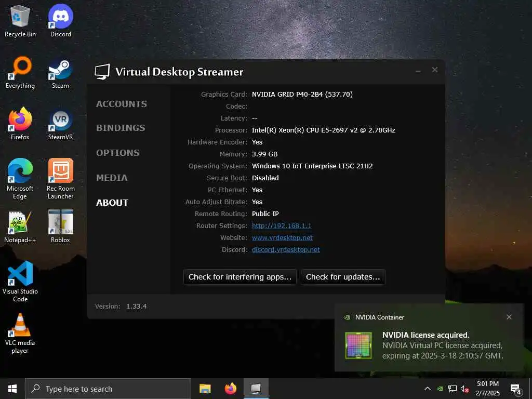Open the Windows Start menu
532x399 pixels.
[x=12, y=389]
